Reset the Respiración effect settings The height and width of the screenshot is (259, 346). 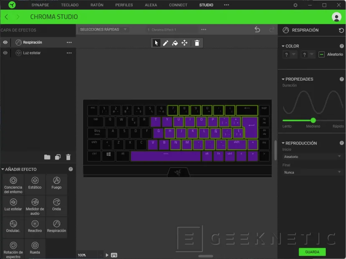[341, 30]
